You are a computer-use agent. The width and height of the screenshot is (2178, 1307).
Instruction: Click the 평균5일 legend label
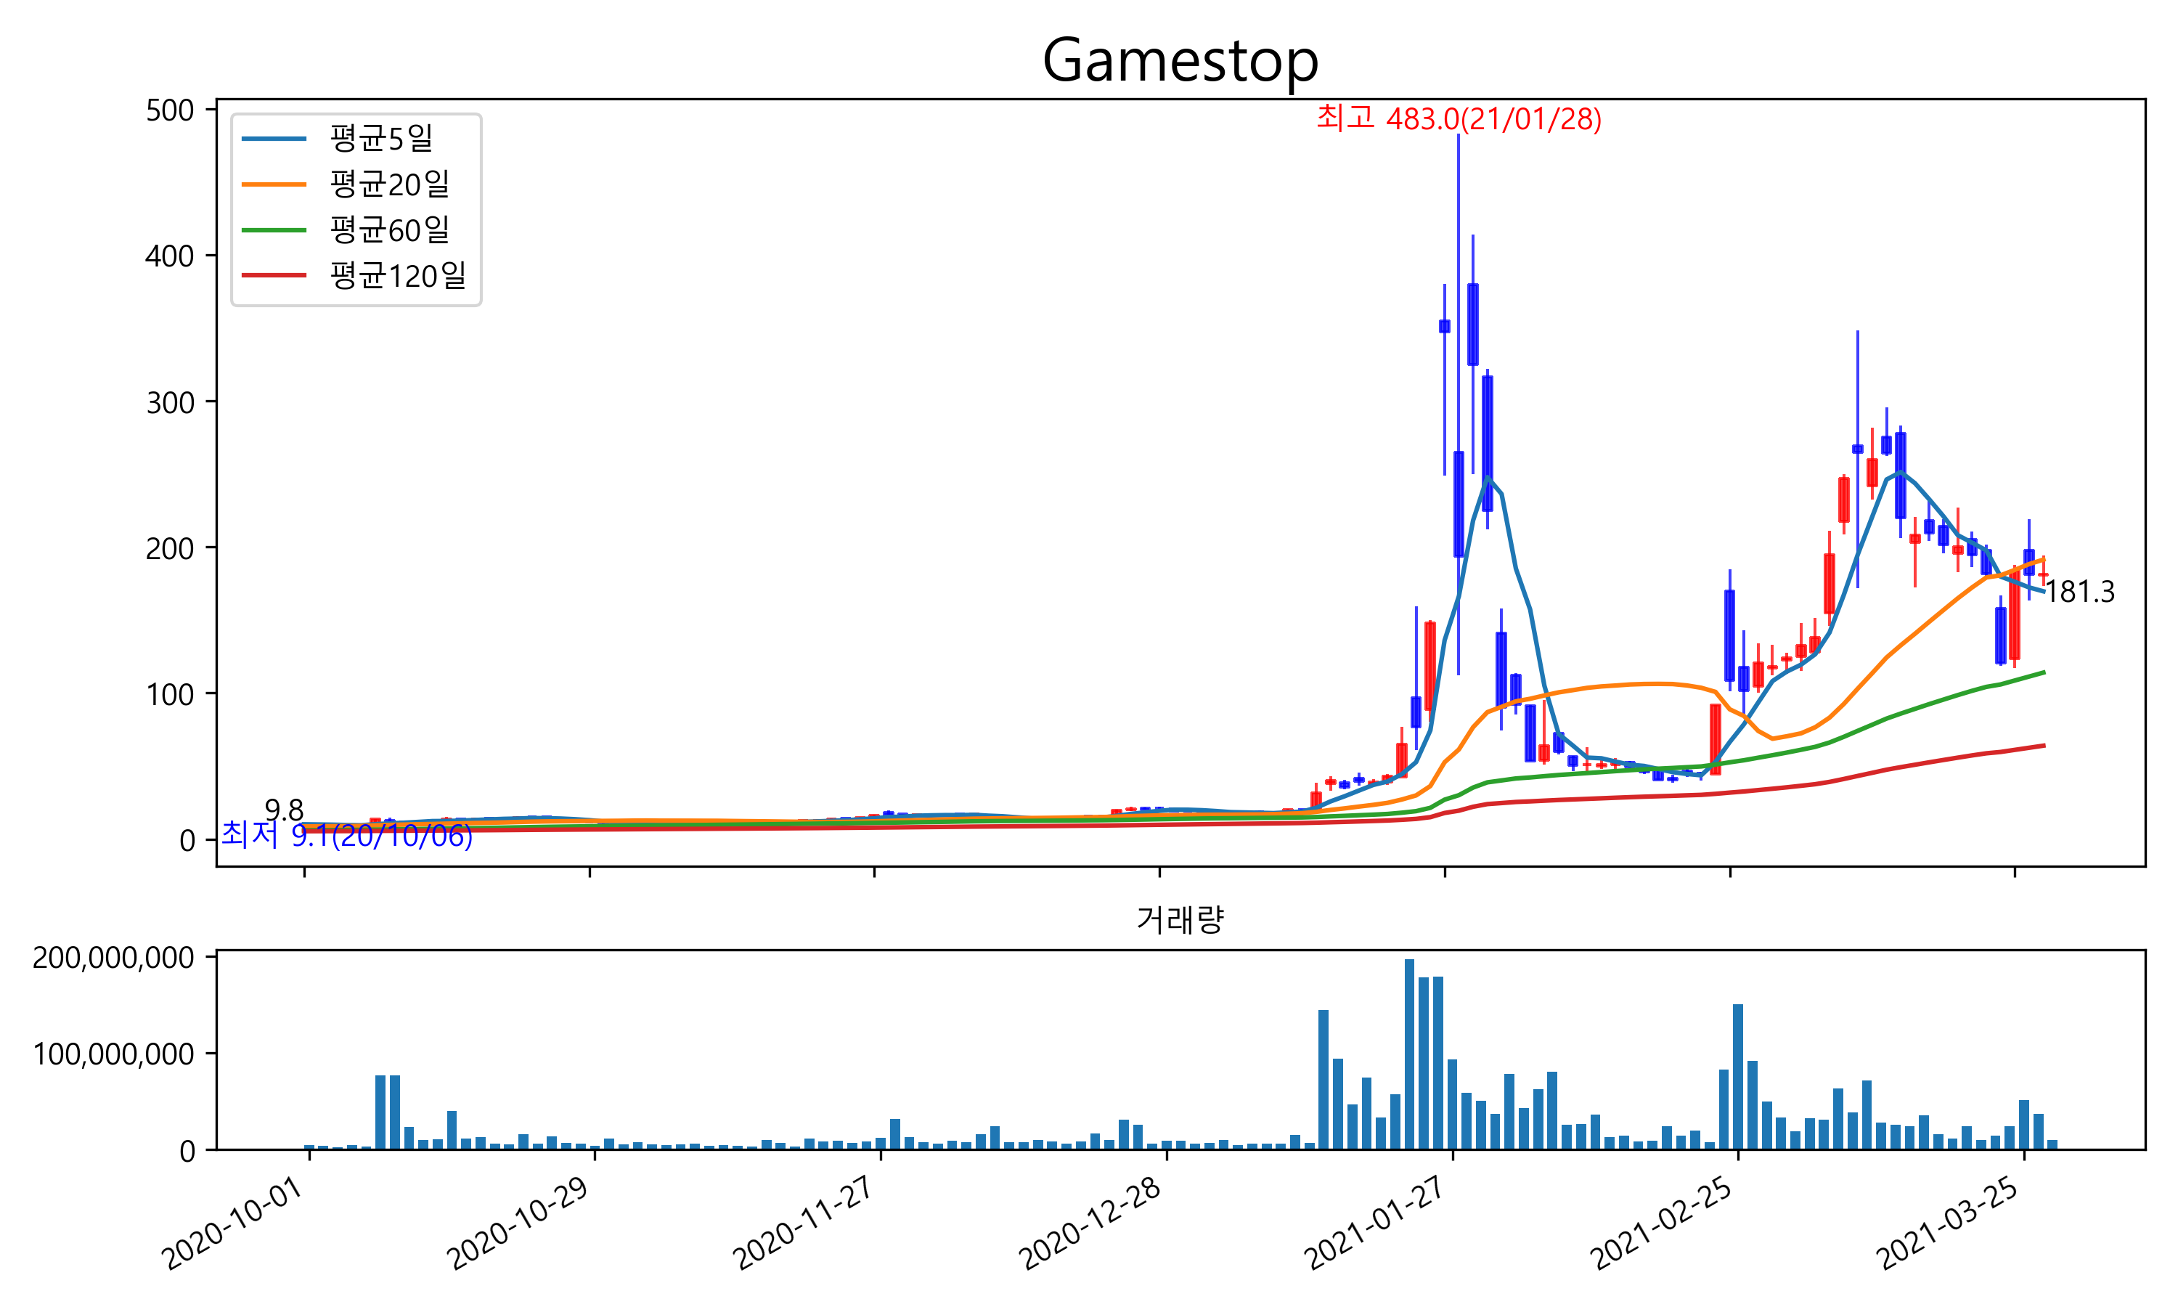pos(381,138)
